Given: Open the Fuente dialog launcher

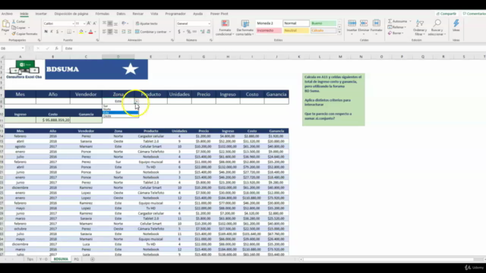Looking at the screenshot, I should (x=97, y=40).
